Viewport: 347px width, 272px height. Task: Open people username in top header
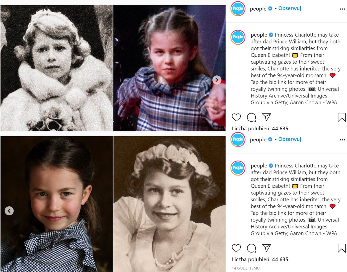(258, 9)
